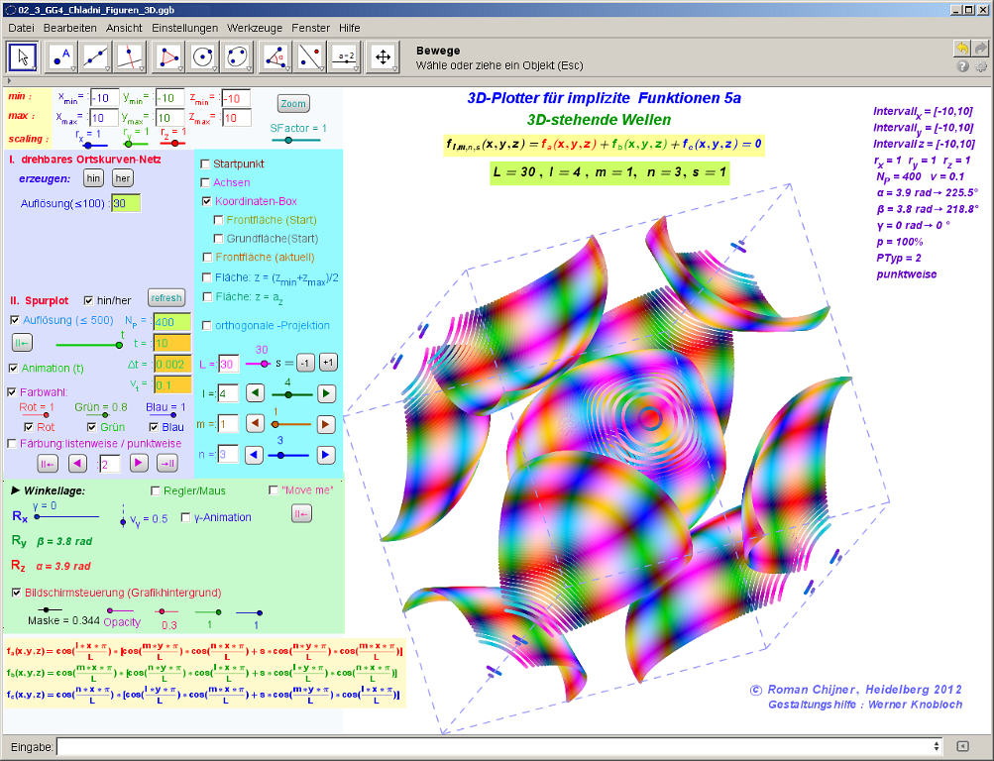Open the Werkzeuge menu
Image resolution: width=994 pixels, height=761 pixels.
254,28
